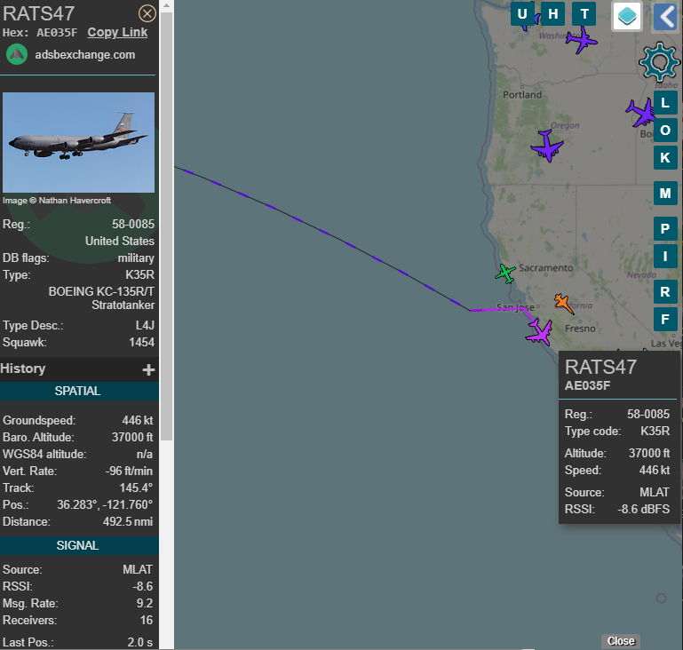The width and height of the screenshot is (683, 650).
Task: Toggle the O map button
Action: point(665,131)
